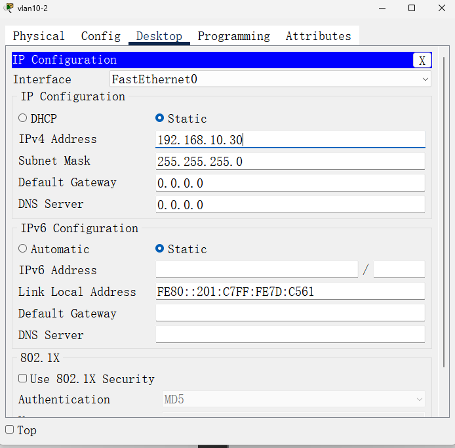Minimize the vlan10-2 window
The width and height of the screenshot is (455, 448).
coord(382,8)
